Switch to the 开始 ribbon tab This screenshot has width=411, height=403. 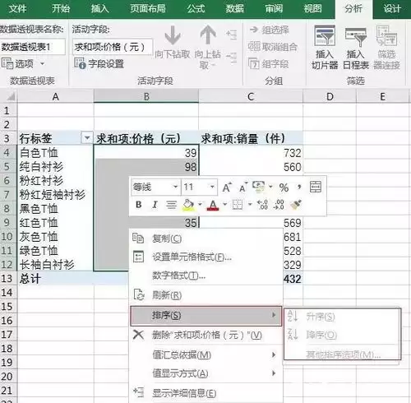click(x=61, y=9)
